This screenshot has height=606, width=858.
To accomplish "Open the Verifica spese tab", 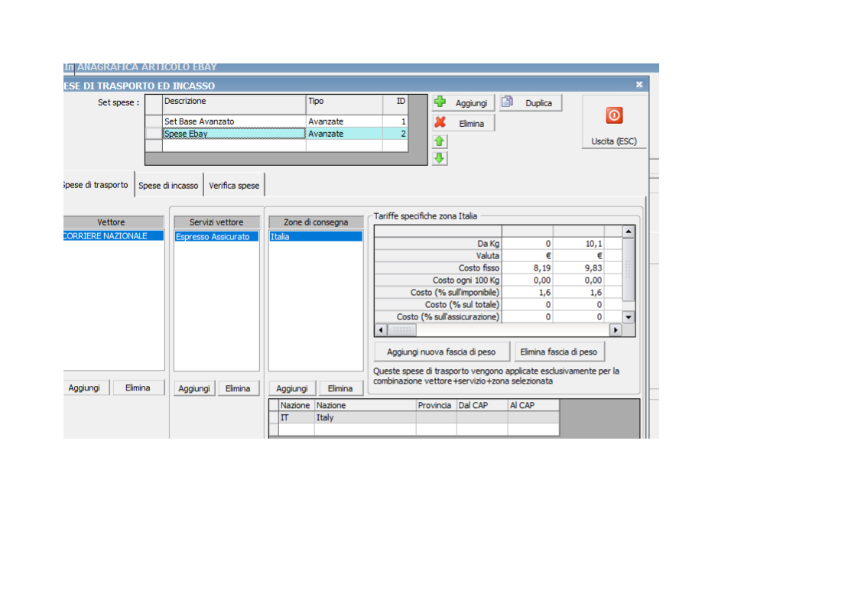I will (x=234, y=186).
